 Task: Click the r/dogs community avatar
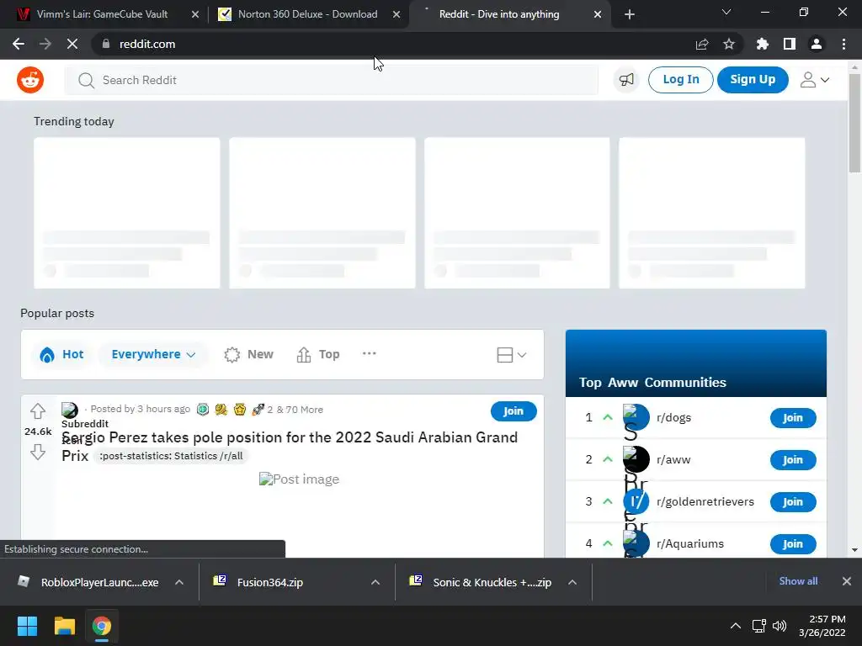point(636,417)
